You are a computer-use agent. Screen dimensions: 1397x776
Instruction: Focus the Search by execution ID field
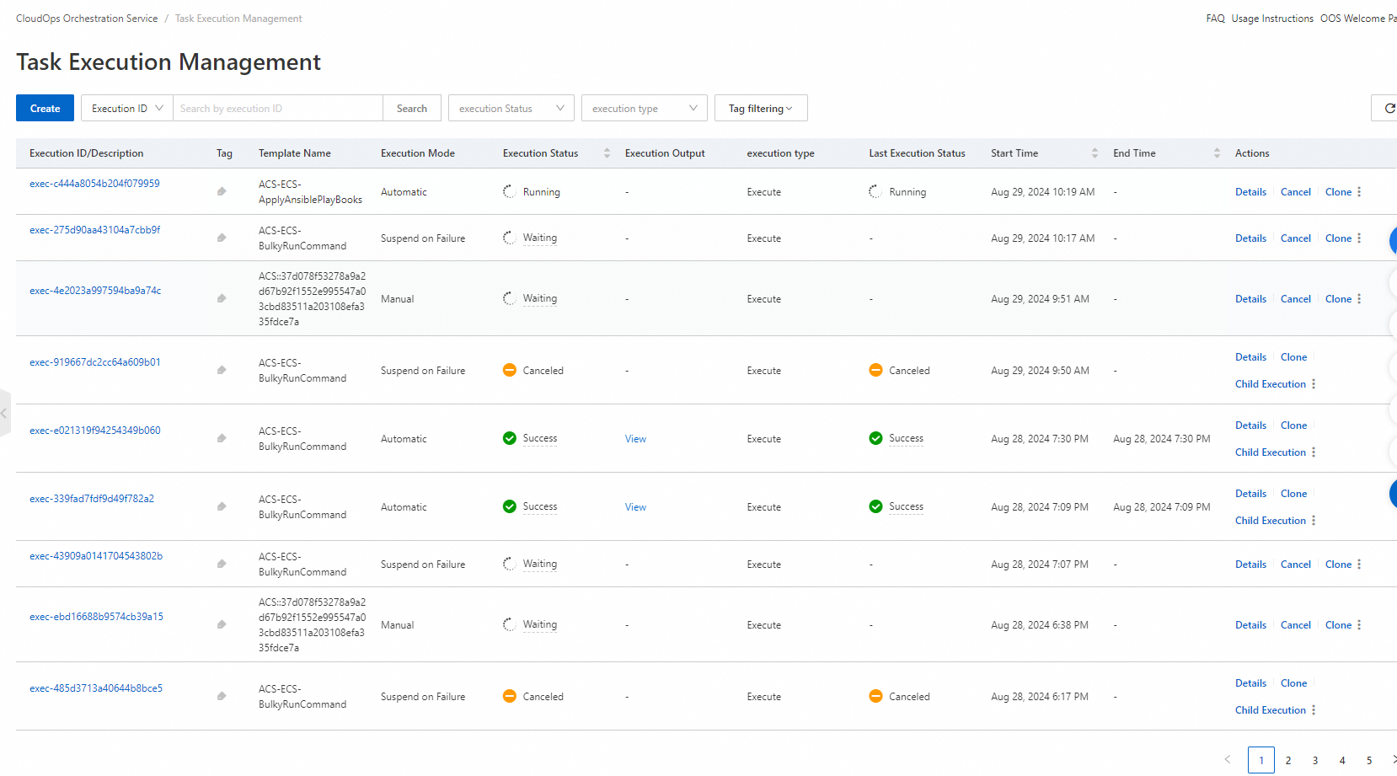click(x=277, y=109)
